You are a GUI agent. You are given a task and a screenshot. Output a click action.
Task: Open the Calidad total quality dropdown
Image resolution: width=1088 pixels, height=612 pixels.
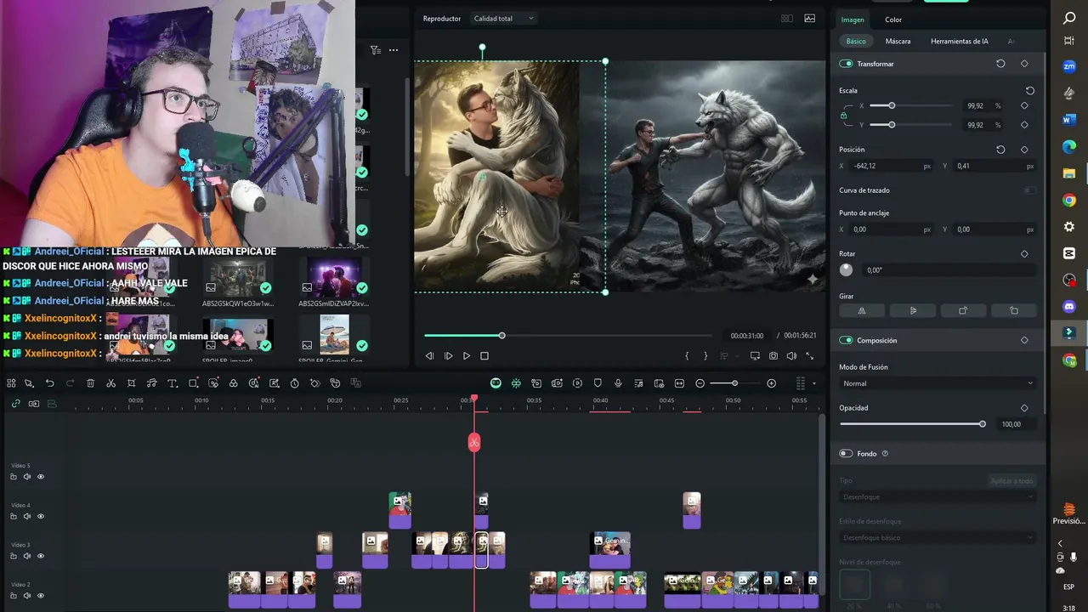tap(503, 19)
